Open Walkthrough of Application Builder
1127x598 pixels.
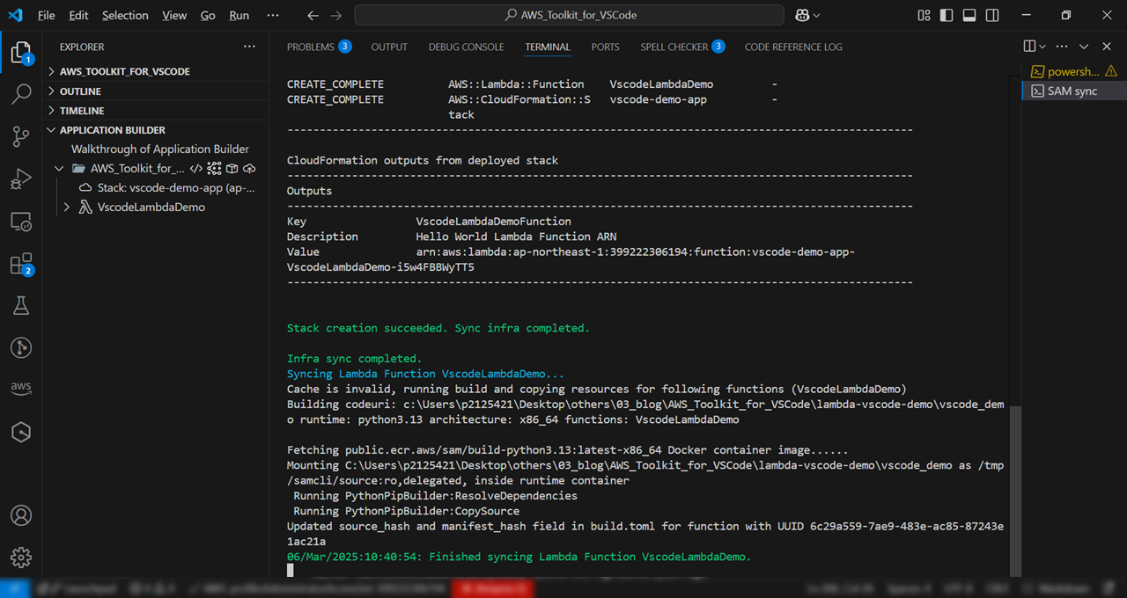point(158,149)
